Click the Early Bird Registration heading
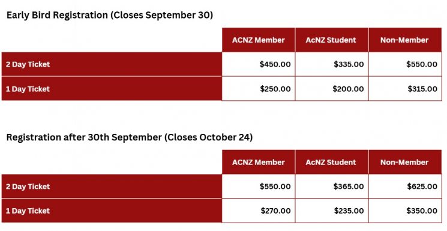Screen dimensions: 447x231 (110, 15)
